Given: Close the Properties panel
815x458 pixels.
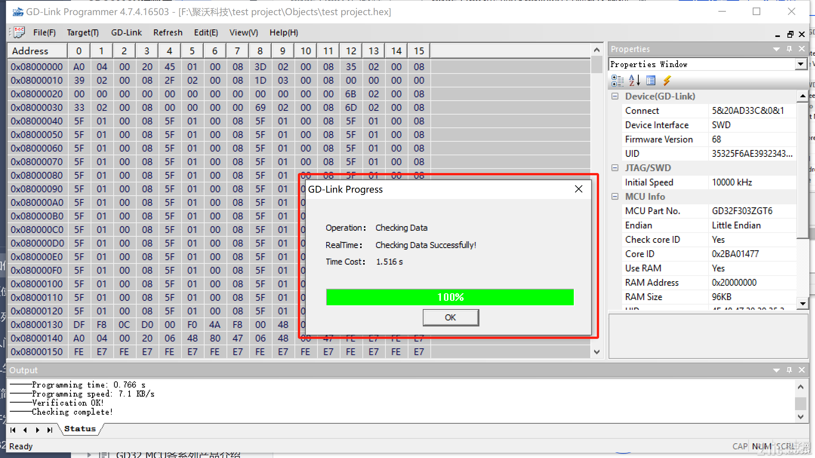Looking at the screenshot, I should pos(802,49).
